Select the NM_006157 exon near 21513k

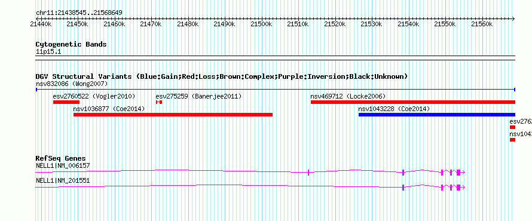(308, 172)
